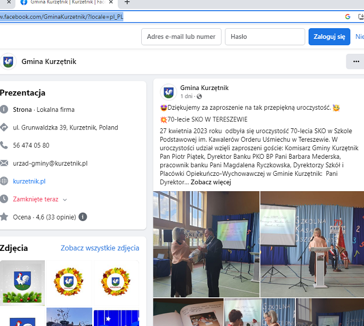The image size is (364, 326).
Task: Open the photo of two women below podium image
Action: (x=260, y=312)
